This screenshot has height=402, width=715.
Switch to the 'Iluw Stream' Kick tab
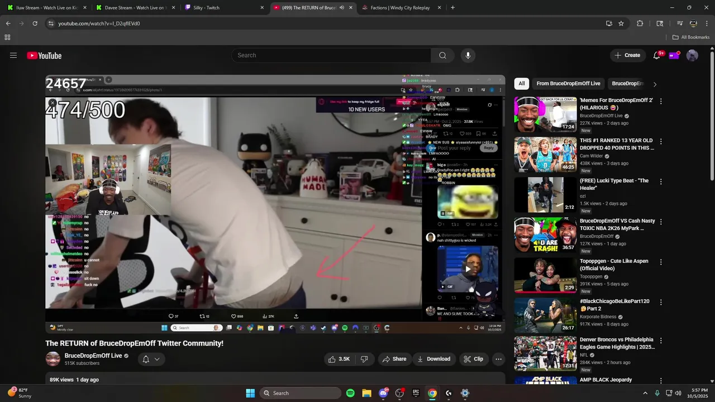(x=46, y=8)
